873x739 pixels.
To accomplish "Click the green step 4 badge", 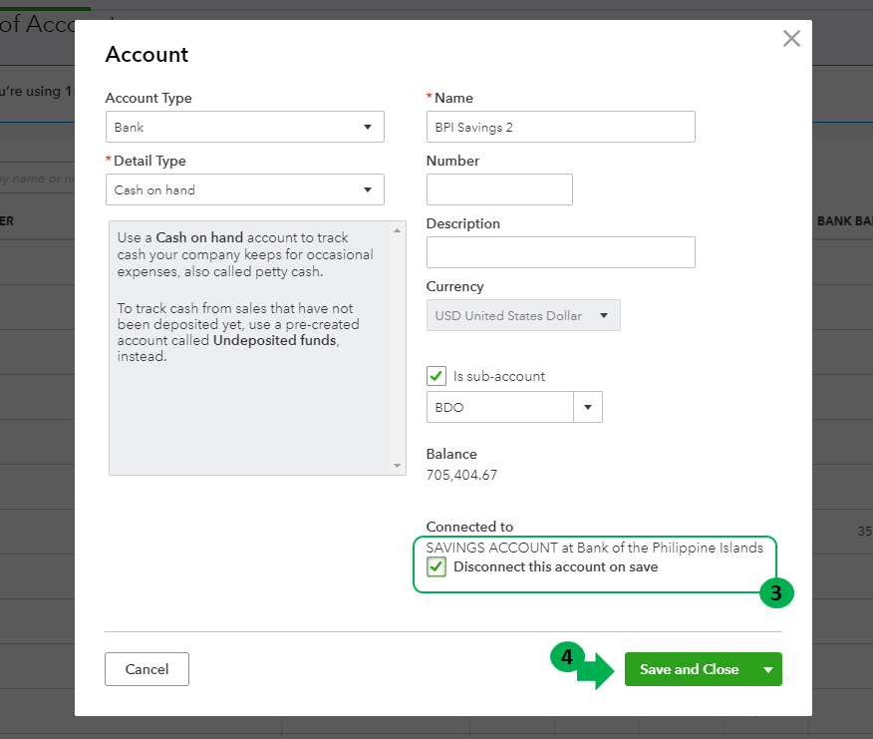I will point(566,658).
